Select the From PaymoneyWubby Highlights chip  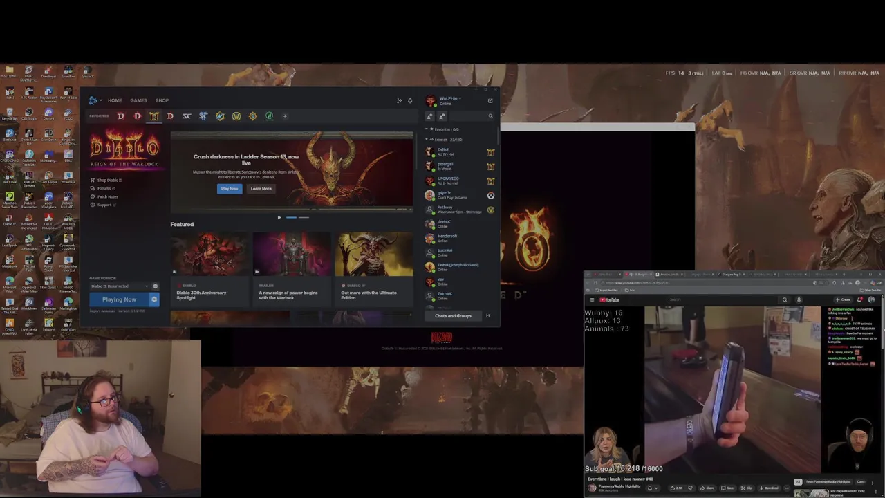pos(829,482)
